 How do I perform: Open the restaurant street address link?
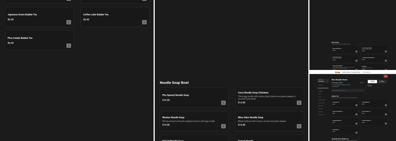click(x=342, y=85)
